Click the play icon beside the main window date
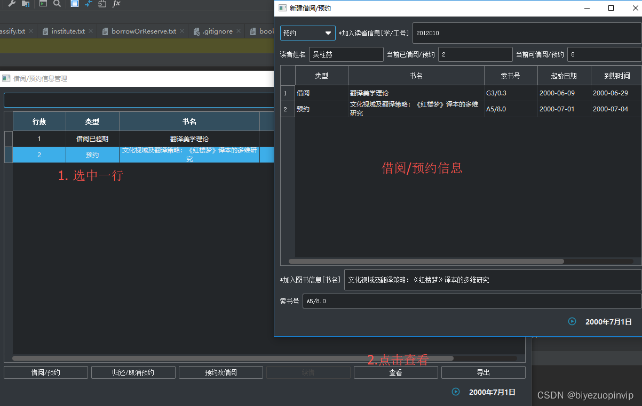This screenshot has height=406, width=642. [x=456, y=392]
